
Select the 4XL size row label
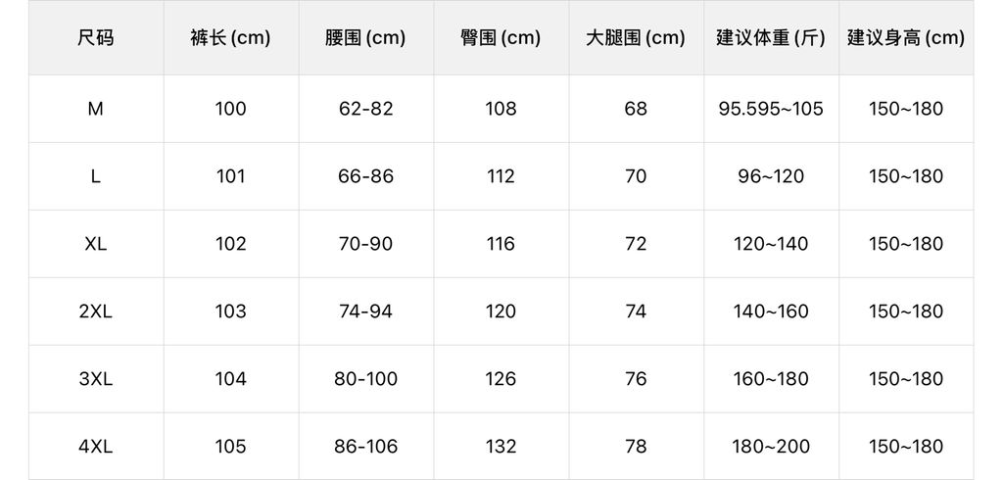[x=96, y=447]
